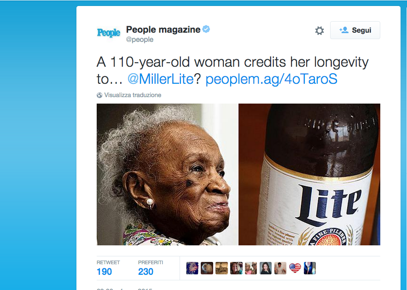
Task: Click the avatar left of flag heart
Action: 280,268
